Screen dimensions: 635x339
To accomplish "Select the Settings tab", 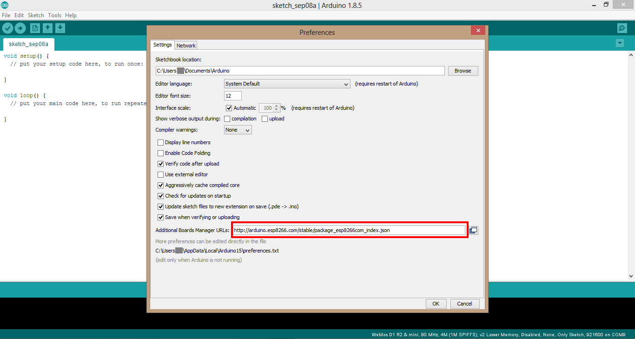I will tap(162, 45).
